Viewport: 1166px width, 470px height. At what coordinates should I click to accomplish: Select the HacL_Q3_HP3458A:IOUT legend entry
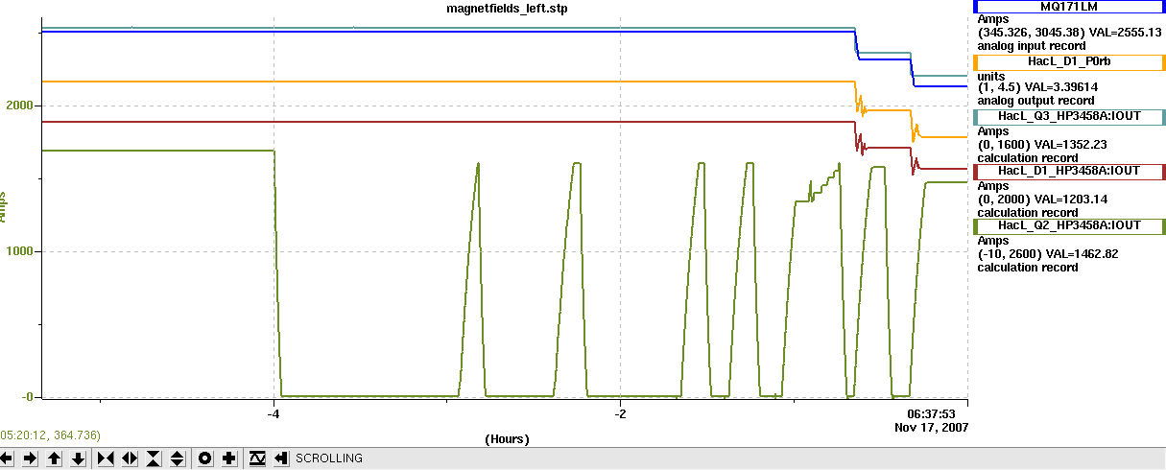click(1068, 117)
